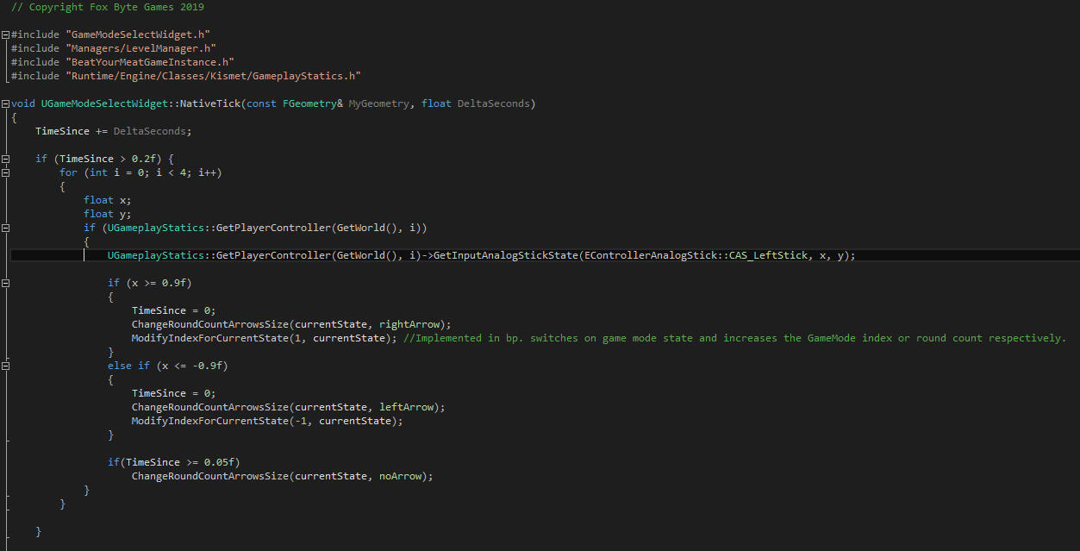Click the GetInputAnalogStickState method call
Image resolution: width=1080 pixels, height=551 pixels.
coord(505,255)
